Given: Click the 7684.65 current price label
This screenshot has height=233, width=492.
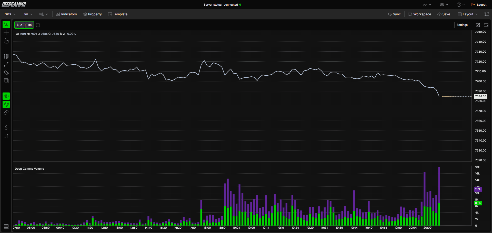Looking at the screenshot, I should [x=480, y=96].
